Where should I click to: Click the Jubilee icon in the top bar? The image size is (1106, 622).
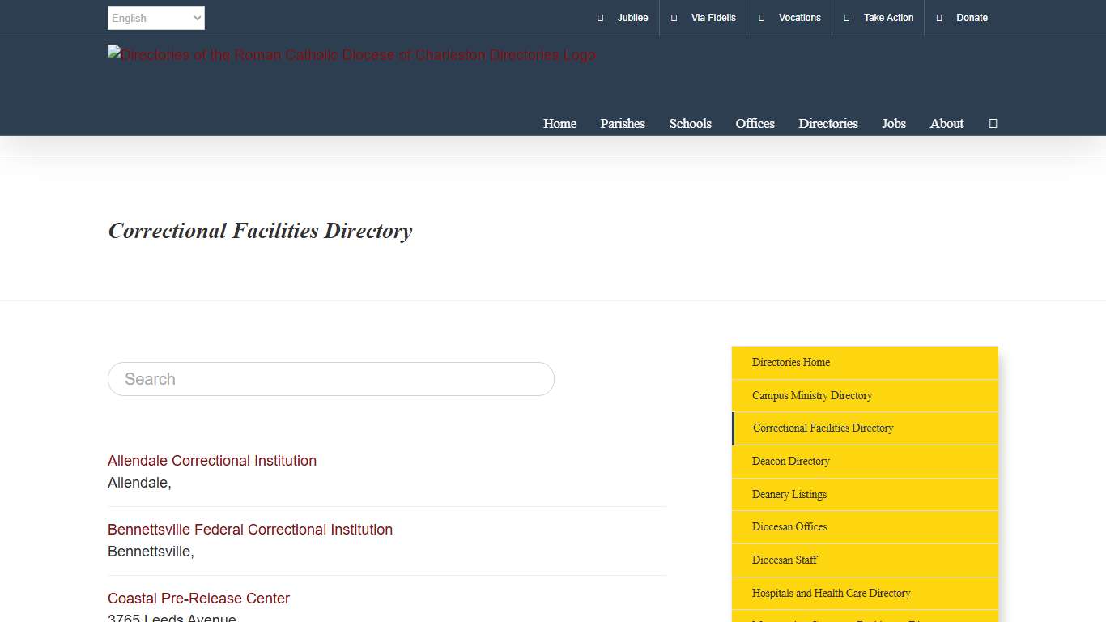click(600, 18)
